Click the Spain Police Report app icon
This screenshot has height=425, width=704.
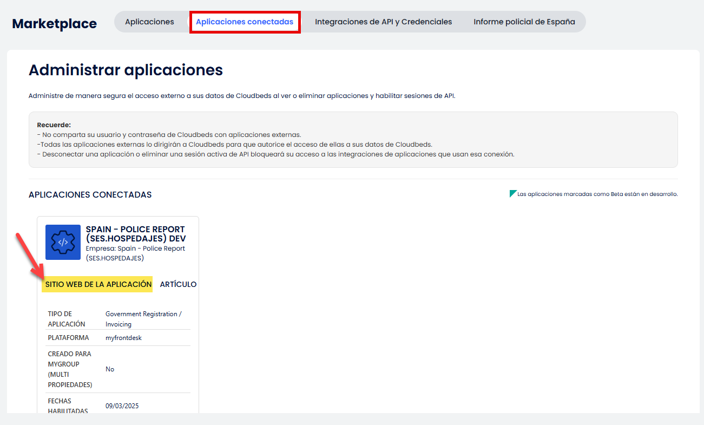[x=63, y=243]
